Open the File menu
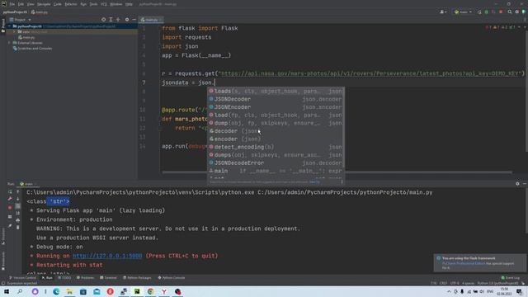The height and width of the screenshot is (297, 528). tap(12, 4)
